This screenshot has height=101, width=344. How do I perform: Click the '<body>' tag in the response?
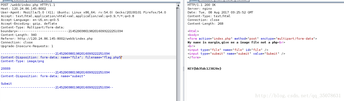(x=193, y=35)
